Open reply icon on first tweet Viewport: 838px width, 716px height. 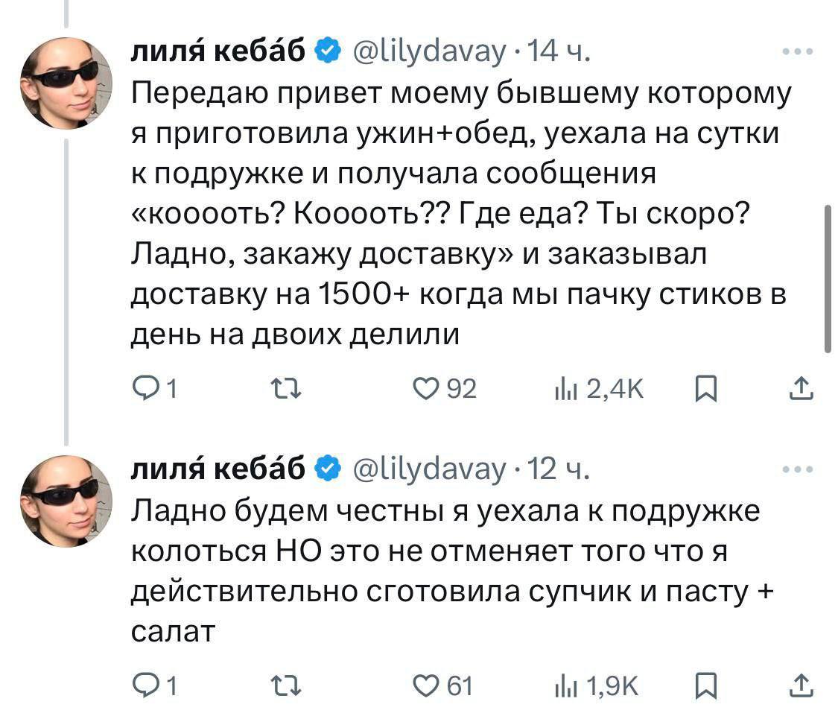[x=144, y=388]
